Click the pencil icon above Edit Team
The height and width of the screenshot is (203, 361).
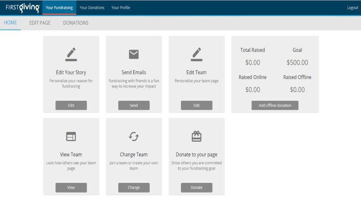196,54
